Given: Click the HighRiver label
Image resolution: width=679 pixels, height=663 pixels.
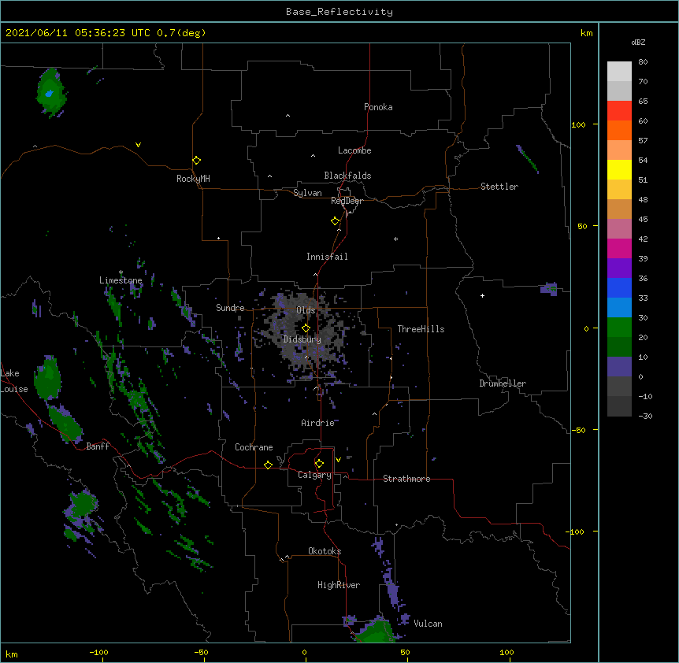Looking at the screenshot, I should tap(339, 585).
